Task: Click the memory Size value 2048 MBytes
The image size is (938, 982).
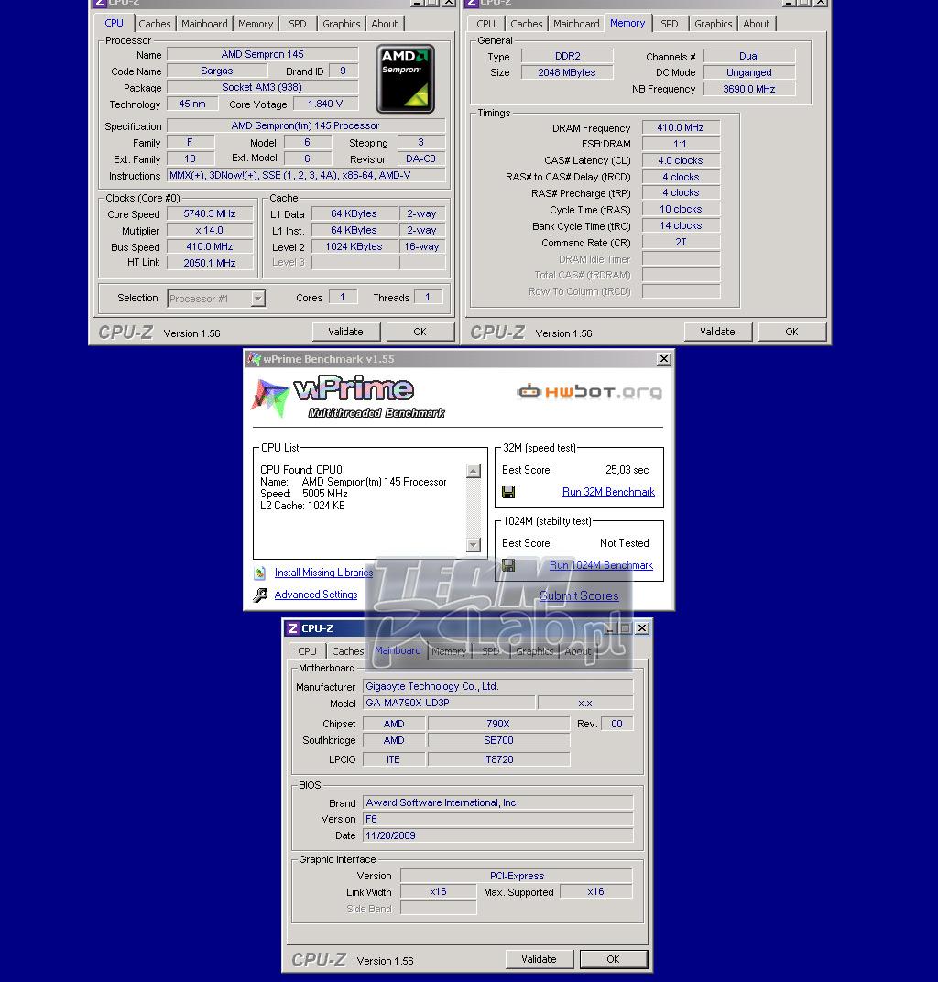Action: 567,72
